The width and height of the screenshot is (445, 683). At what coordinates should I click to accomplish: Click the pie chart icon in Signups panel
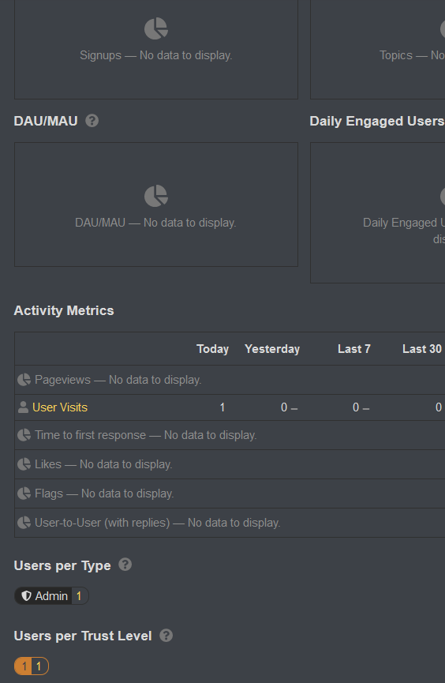coord(156,28)
